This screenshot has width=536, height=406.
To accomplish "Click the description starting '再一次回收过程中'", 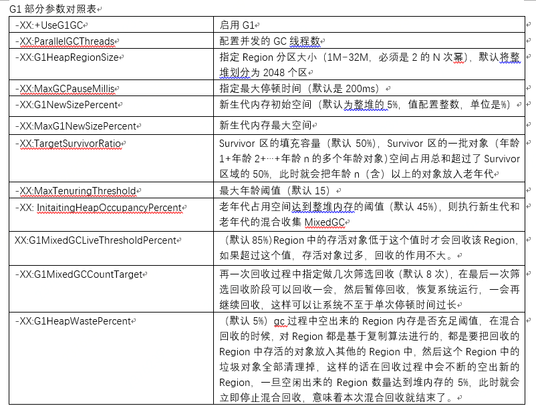I will coord(370,289).
